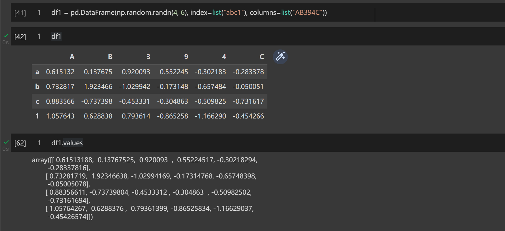Viewport: 505px width, 231px height.
Task: Click table value 0.883566
Action: pos(60,101)
